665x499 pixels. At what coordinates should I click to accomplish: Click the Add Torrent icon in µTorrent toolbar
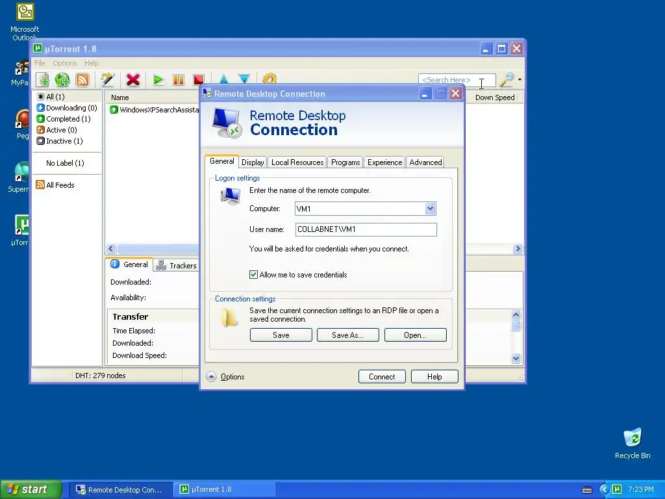42,79
